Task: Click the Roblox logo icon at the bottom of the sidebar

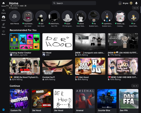Action: (3, 110)
